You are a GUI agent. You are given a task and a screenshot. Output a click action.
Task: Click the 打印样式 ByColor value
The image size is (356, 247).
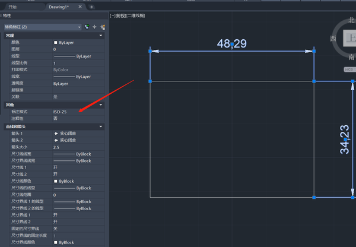78,69
